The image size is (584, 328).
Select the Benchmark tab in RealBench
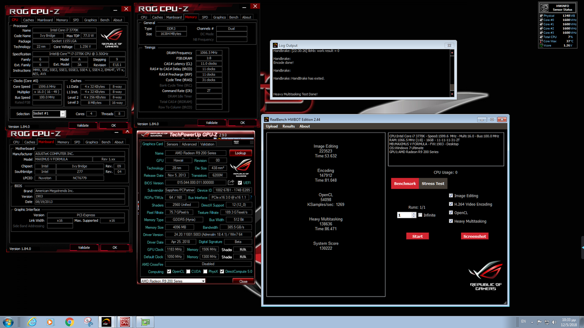click(x=405, y=184)
